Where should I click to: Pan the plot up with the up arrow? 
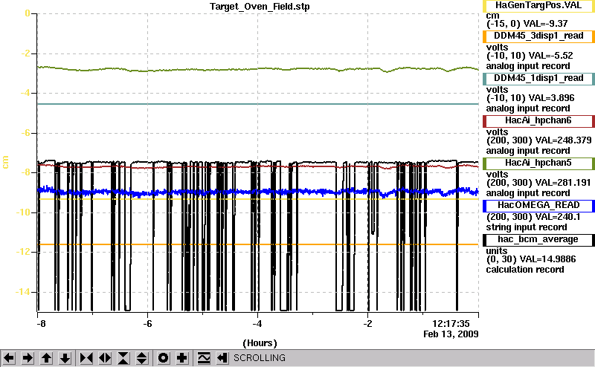47,358
